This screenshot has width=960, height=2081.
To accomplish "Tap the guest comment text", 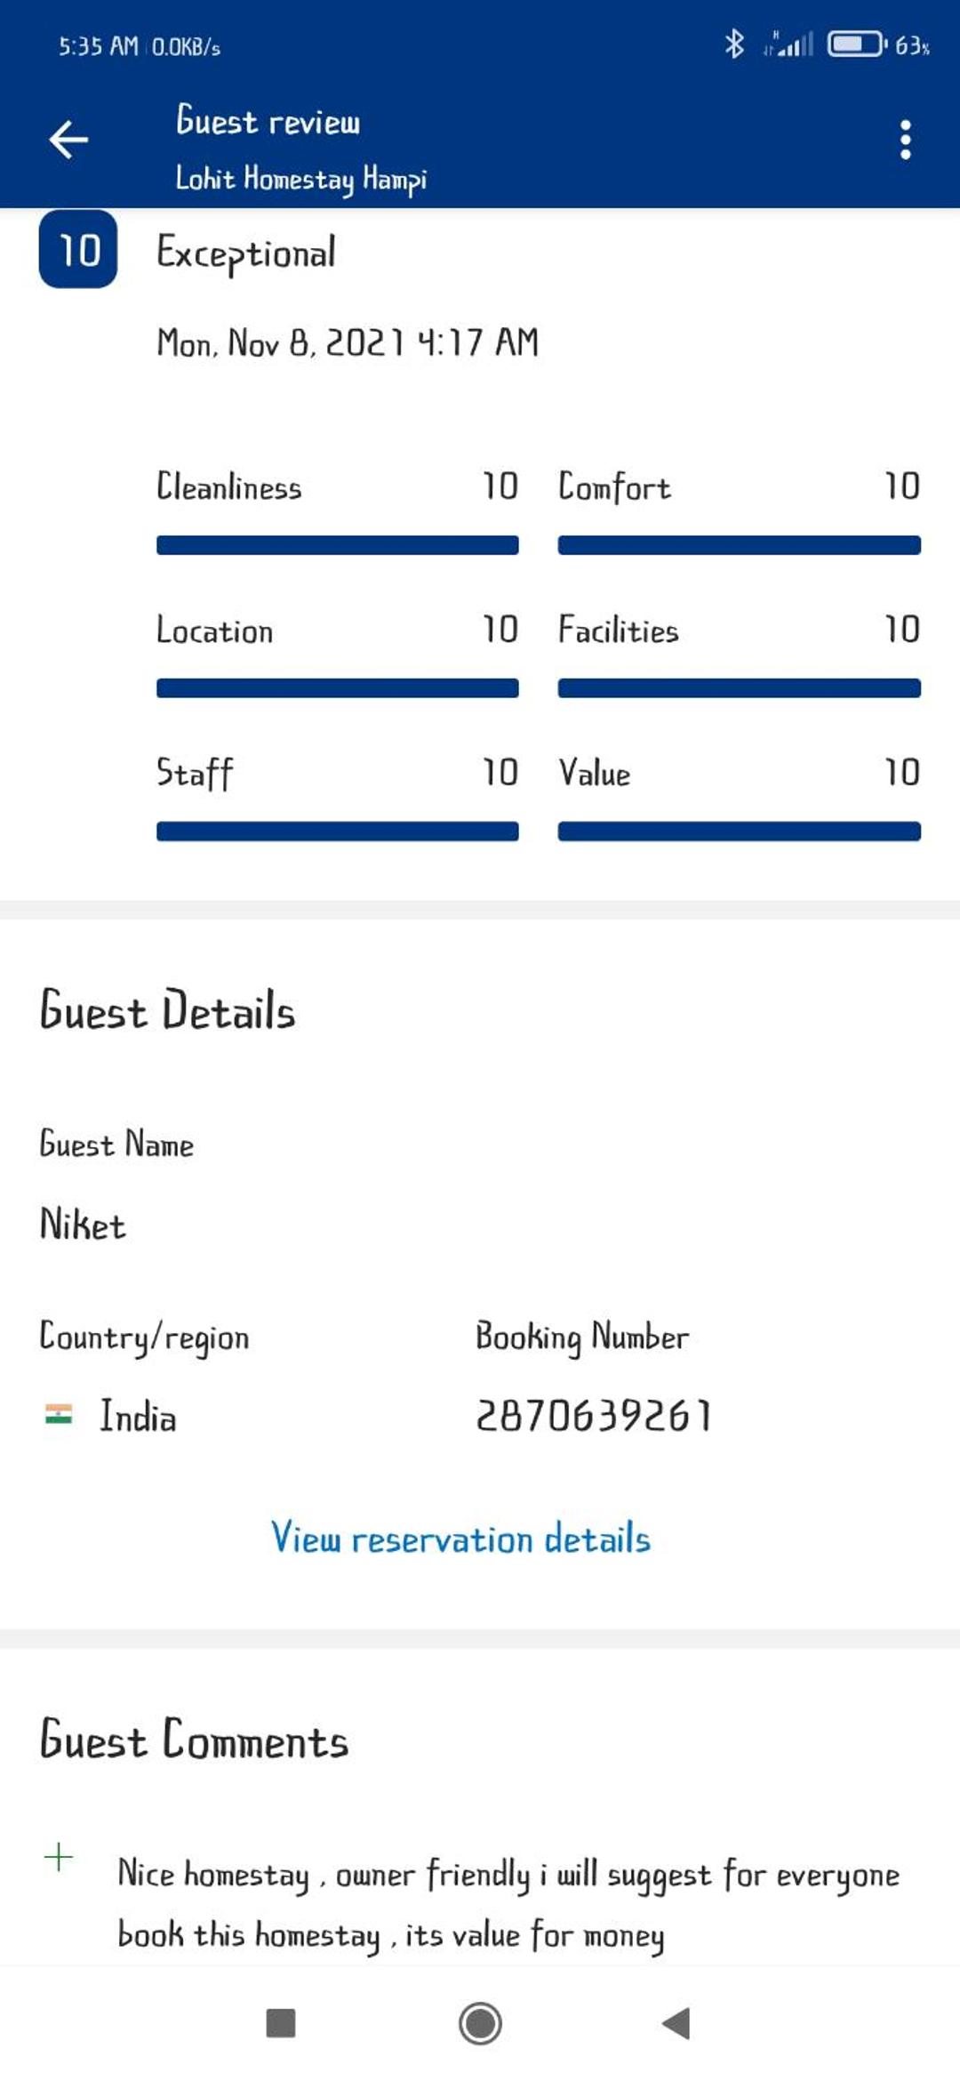I will (508, 1904).
